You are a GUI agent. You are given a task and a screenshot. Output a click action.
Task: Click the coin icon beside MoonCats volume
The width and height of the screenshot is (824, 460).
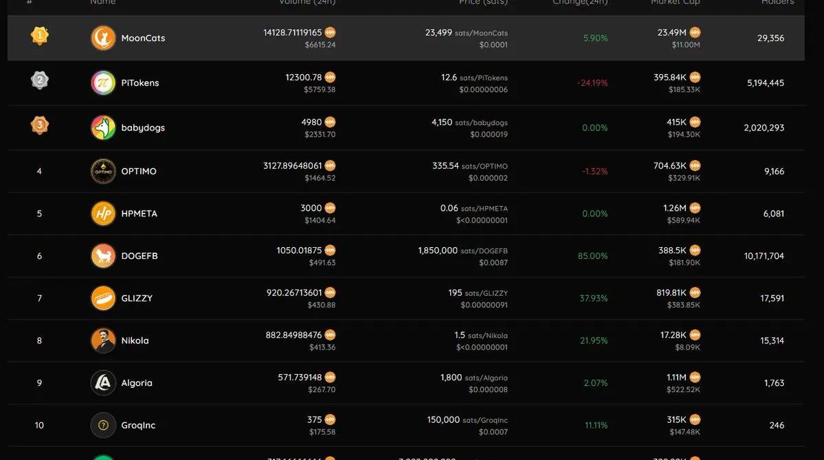coord(330,32)
